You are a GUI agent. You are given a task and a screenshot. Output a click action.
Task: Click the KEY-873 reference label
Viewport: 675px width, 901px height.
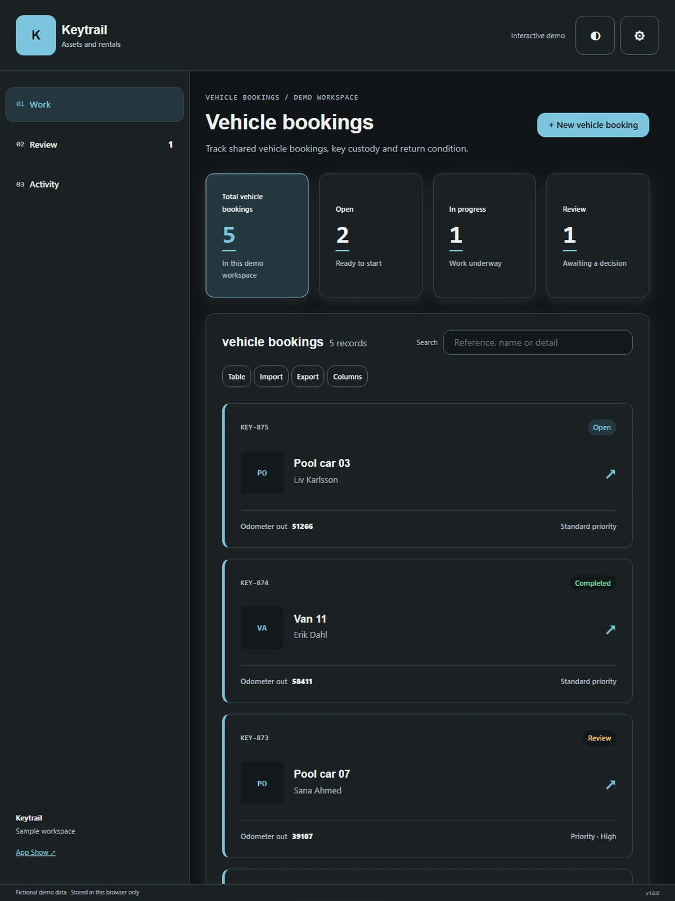[254, 738]
